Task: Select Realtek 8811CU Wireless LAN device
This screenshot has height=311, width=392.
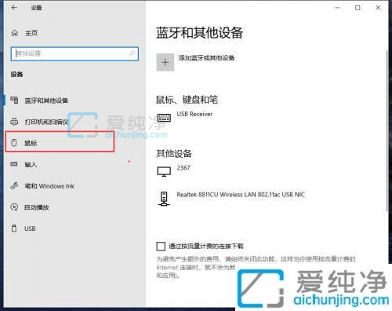Action: (x=241, y=195)
